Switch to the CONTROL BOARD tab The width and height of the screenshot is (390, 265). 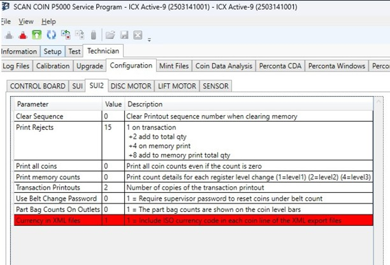pyautogui.click(x=38, y=86)
